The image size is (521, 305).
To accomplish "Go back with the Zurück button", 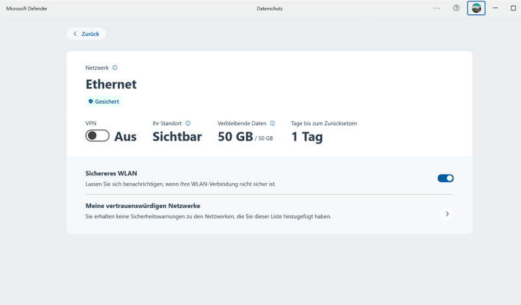I will coord(87,34).
